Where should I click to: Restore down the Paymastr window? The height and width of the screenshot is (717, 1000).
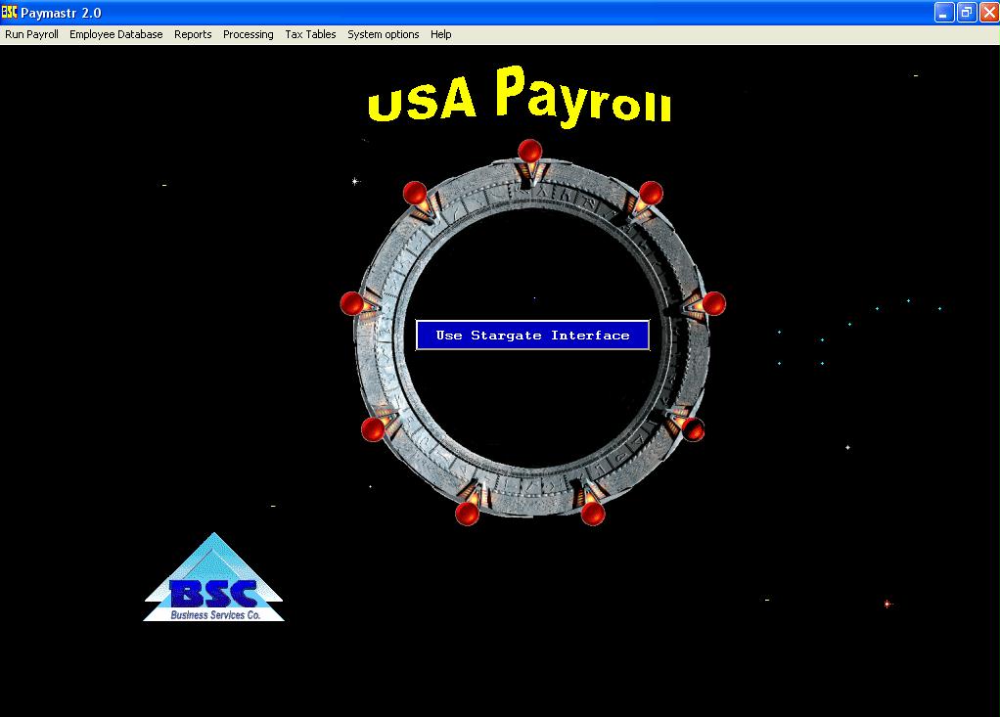(x=967, y=13)
